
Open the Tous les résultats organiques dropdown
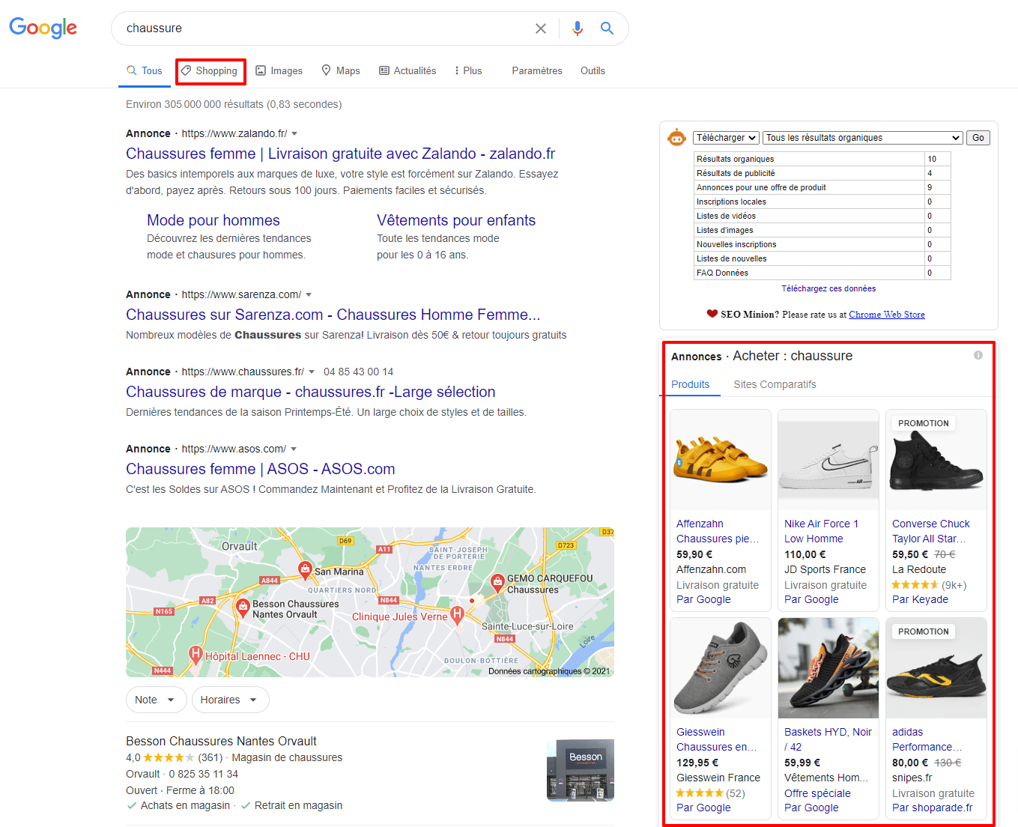[863, 138]
